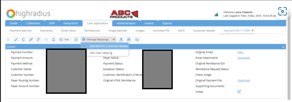Open the Manage Mappings dropdown
This screenshot has width=292, height=102.
point(99,39)
